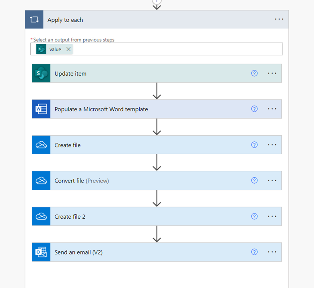Collapse the Apply to each header
The height and width of the screenshot is (288, 314).
157,19
